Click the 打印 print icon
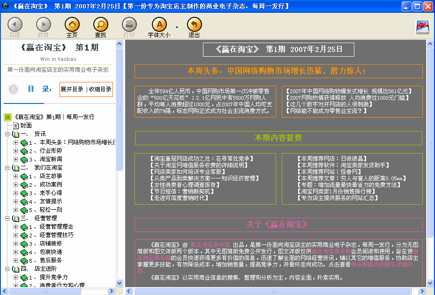The image size is (435, 295). 129,24
